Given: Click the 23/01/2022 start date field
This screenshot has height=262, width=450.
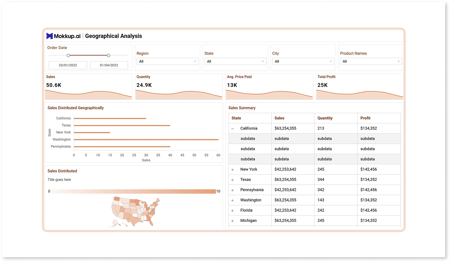Looking at the screenshot, I should pos(68,65).
